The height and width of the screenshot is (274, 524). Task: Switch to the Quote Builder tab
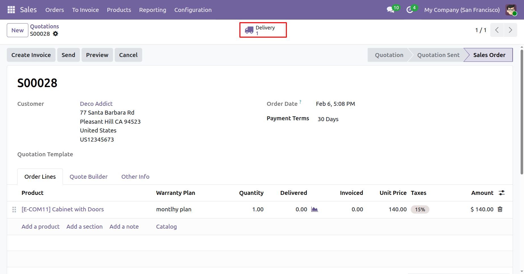[88, 177]
